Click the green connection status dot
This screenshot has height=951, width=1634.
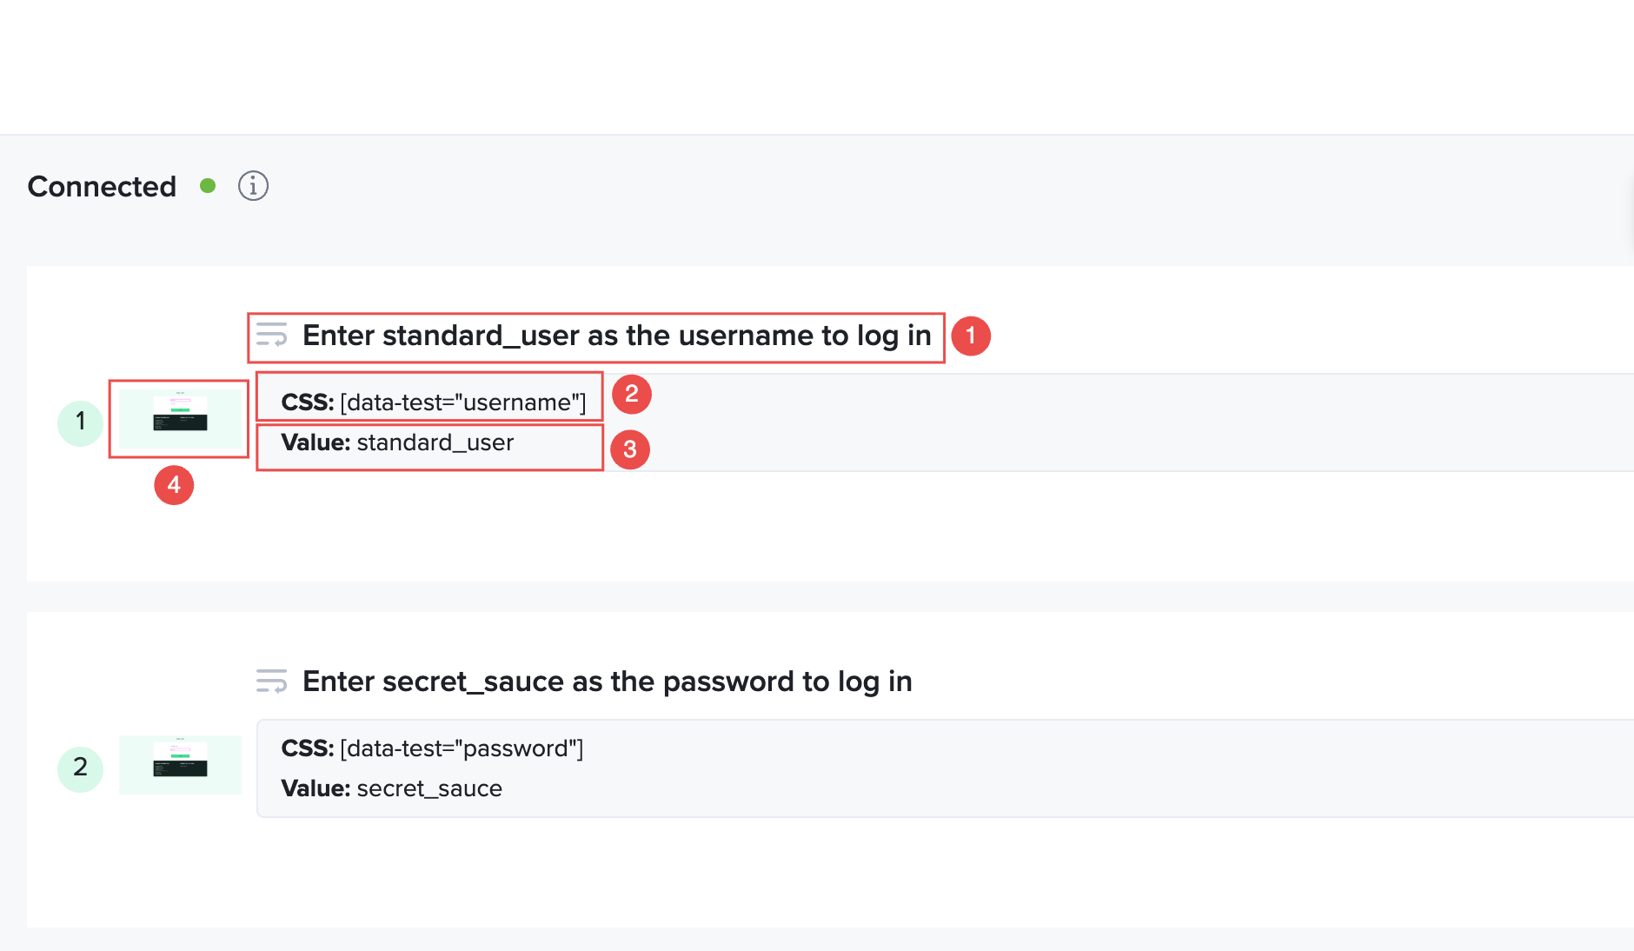208,186
